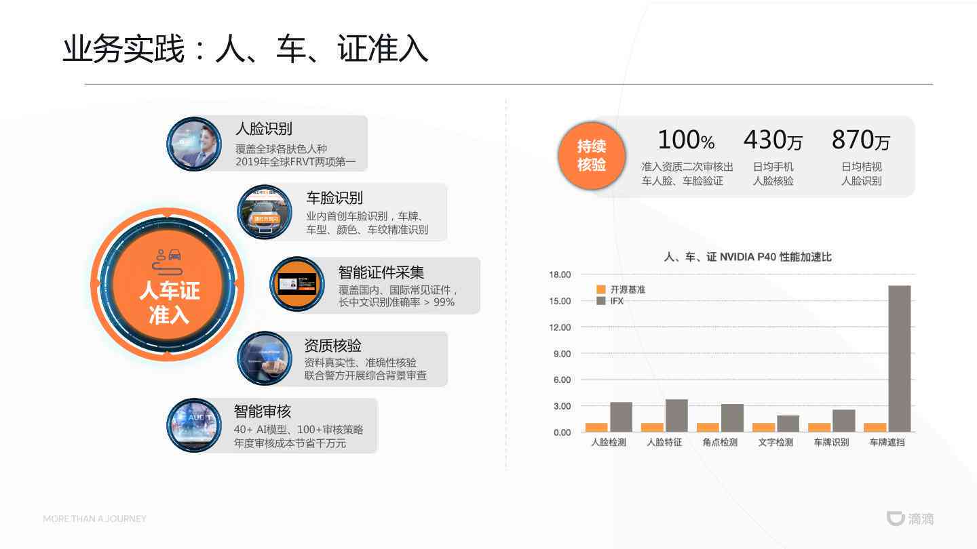Screen dimensions: 977x549
Task: Click the 100% statistic
Action: pos(686,140)
